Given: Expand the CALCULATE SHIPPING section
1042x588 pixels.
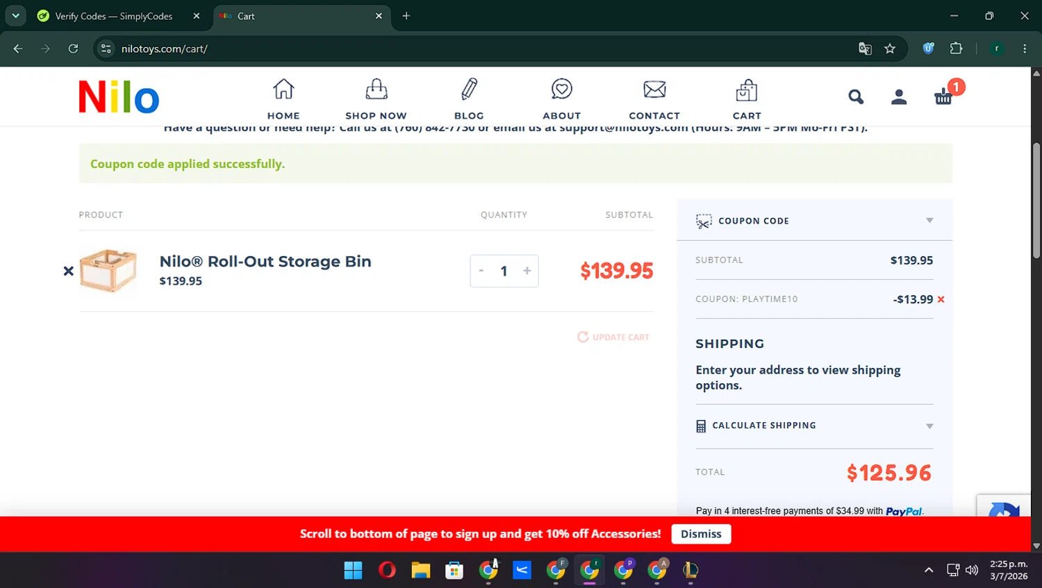Looking at the screenshot, I should pos(815,426).
